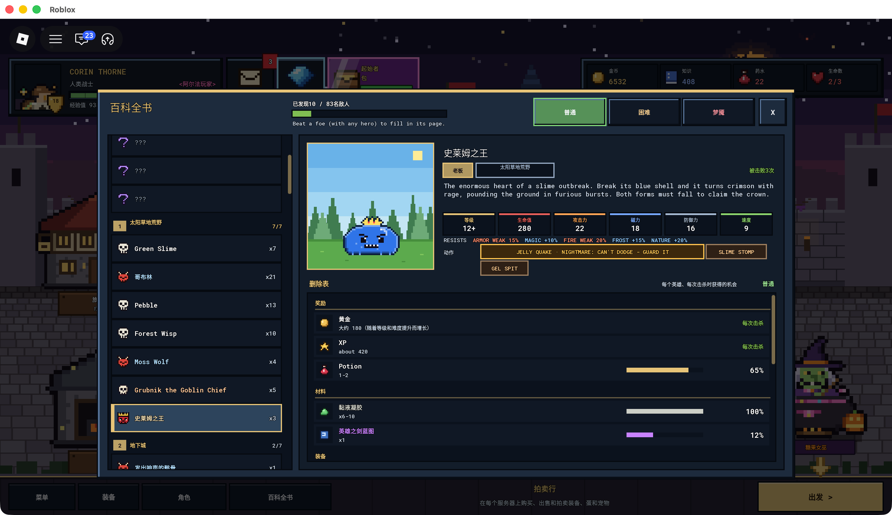Click the record/upload capture icon
Viewport: 892px width, 515px height.
pyautogui.click(x=108, y=39)
